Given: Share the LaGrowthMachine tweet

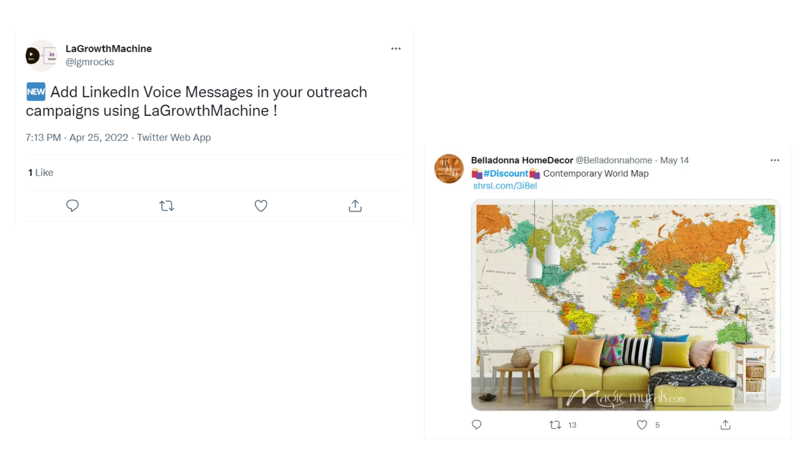Looking at the screenshot, I should coord(355,206).
